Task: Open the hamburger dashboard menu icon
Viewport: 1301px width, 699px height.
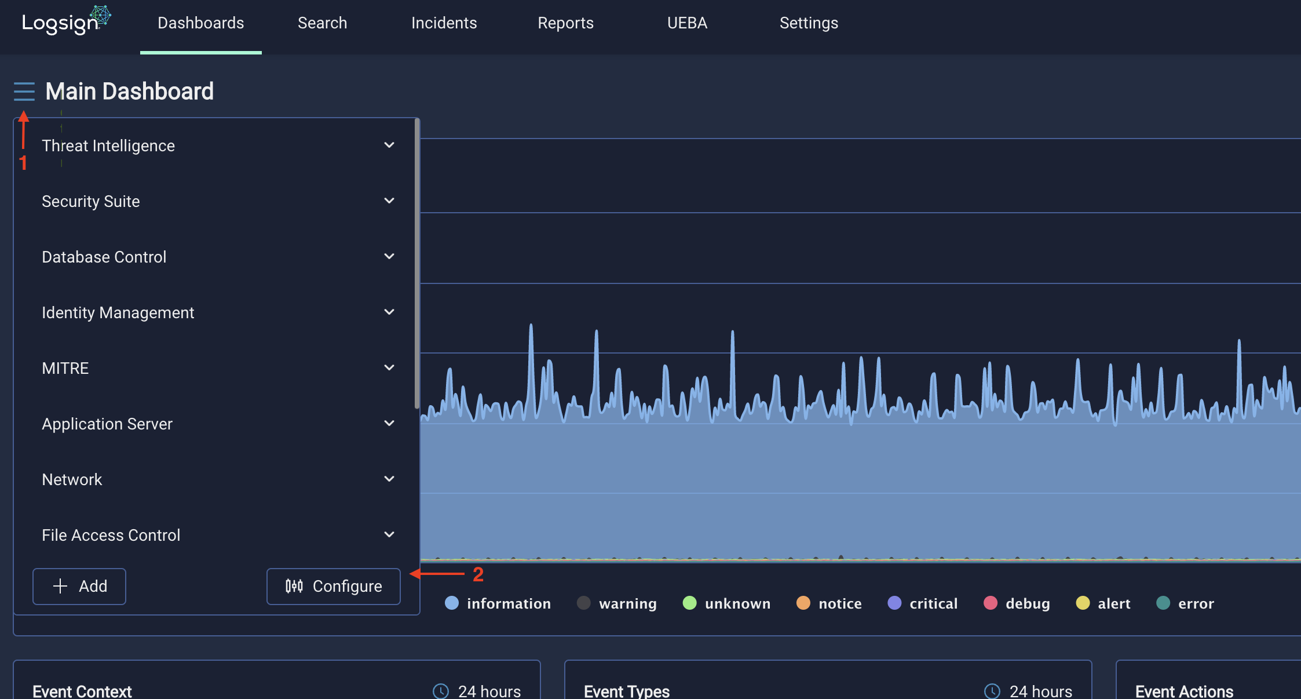Action: coord(24,92)
